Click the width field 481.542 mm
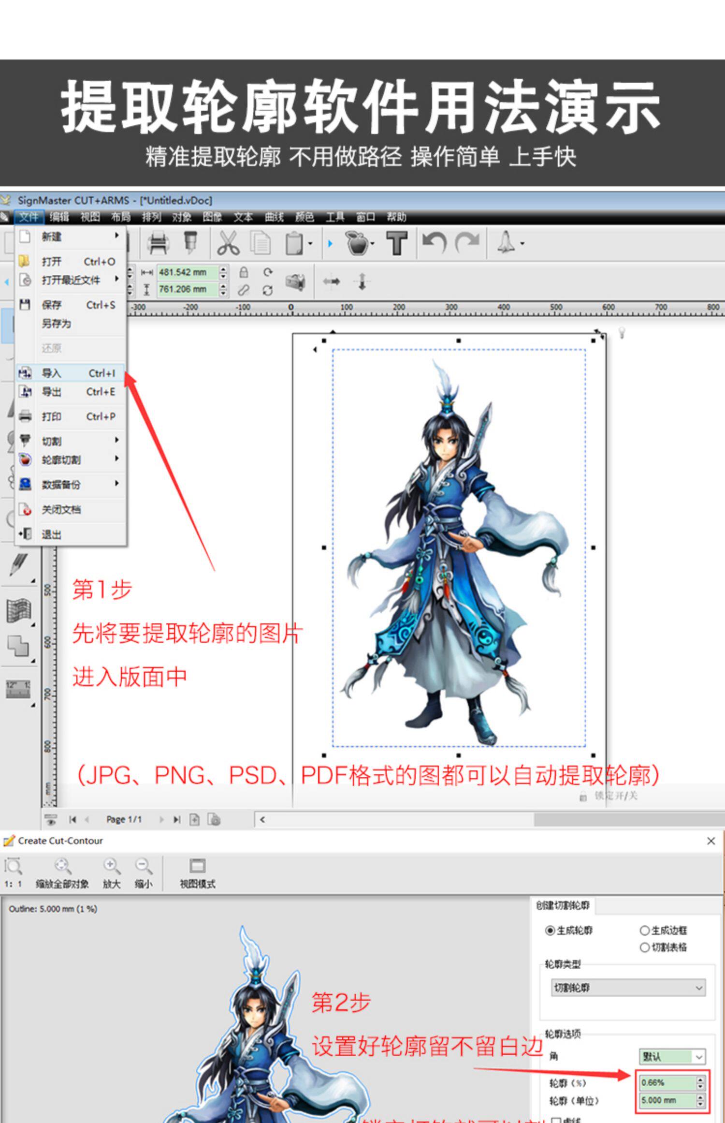Image resolution: width=725 pixels, height=1123 pixels. pos(188,272)
